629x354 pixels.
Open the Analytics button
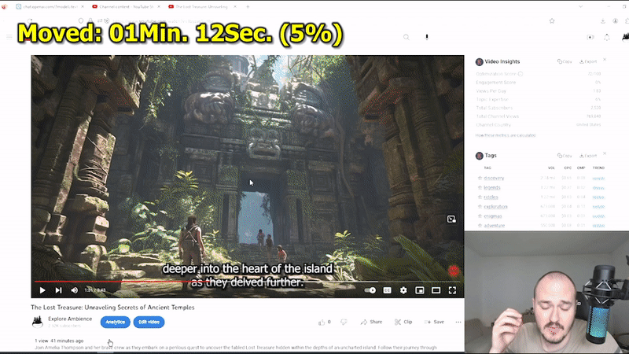coord(115,322)
